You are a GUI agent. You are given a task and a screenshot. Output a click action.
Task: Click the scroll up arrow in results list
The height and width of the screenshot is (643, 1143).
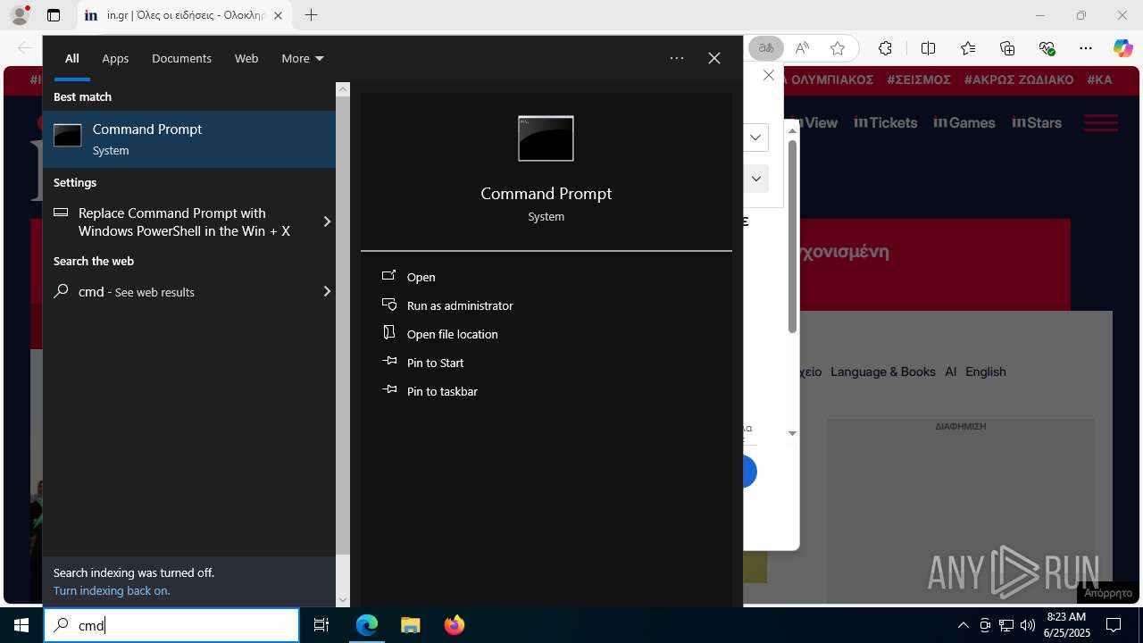343,89
